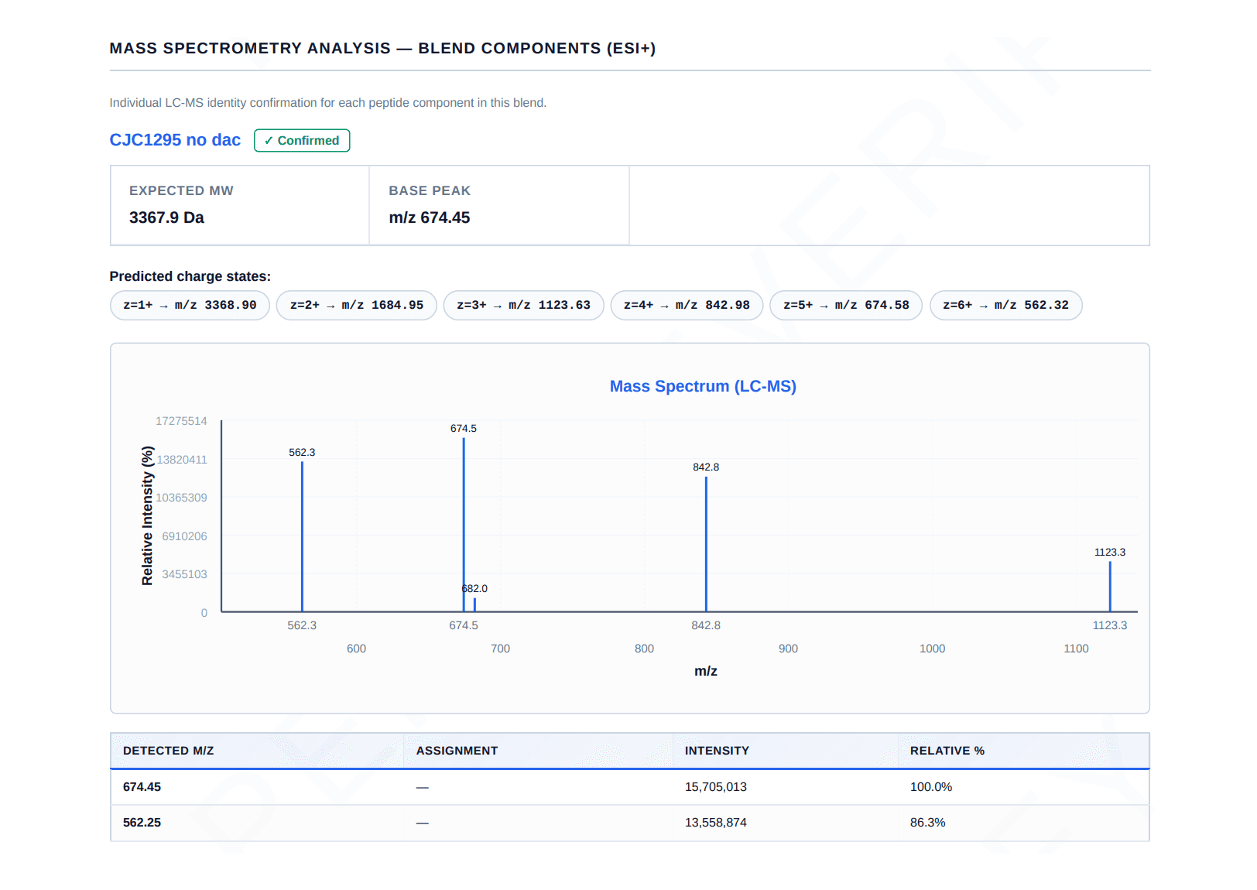Select the z=5+ m/z 674.58 charge chip
Screen dimensions: 1257x890
pyautogui.click(x=846, y=305)
